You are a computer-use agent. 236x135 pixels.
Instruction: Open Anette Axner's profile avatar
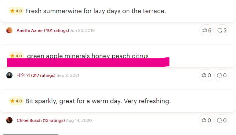pos(9,30)
